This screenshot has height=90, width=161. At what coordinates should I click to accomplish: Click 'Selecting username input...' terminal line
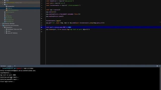(x=10, y=77)
